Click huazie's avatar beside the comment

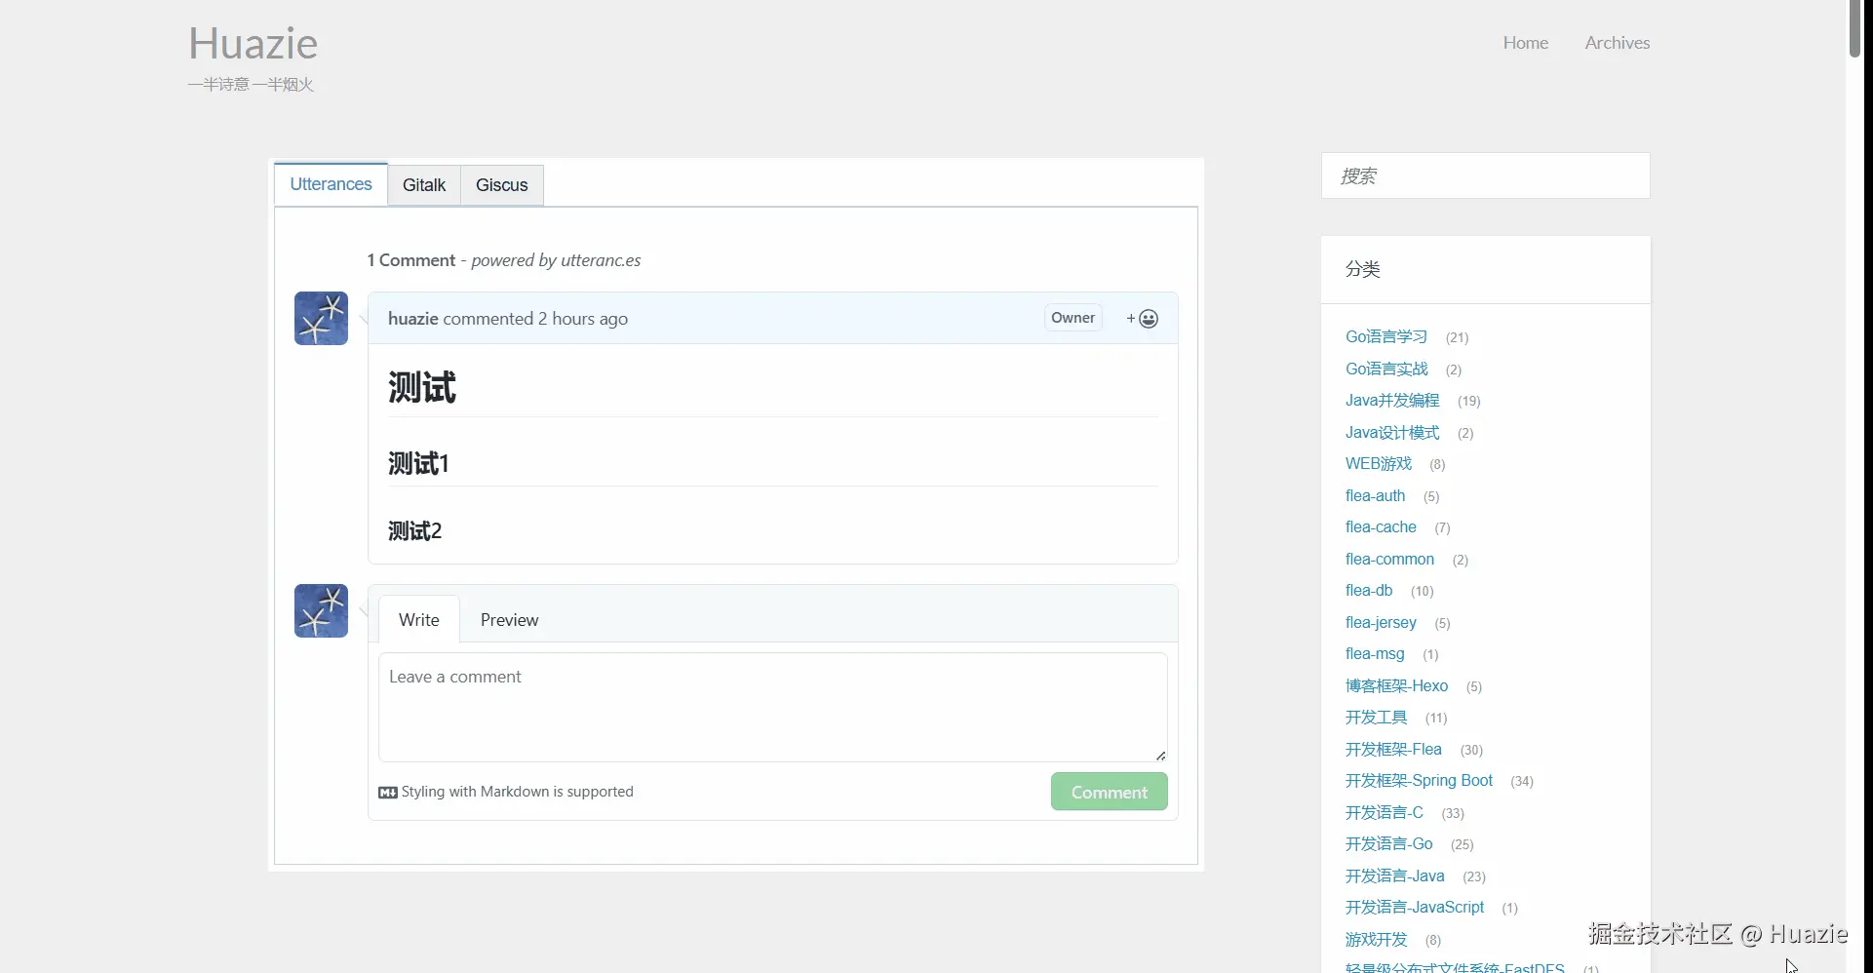click(x=321, y=319)
